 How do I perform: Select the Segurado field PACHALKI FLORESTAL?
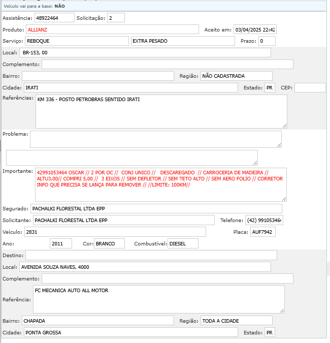pos(156,208)
